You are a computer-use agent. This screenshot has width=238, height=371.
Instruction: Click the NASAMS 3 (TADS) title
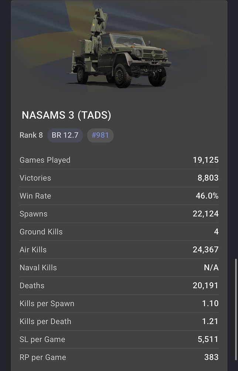(67, 115)
